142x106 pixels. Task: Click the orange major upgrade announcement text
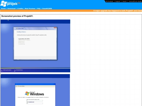pyautogui.click(x=118, y=11)
